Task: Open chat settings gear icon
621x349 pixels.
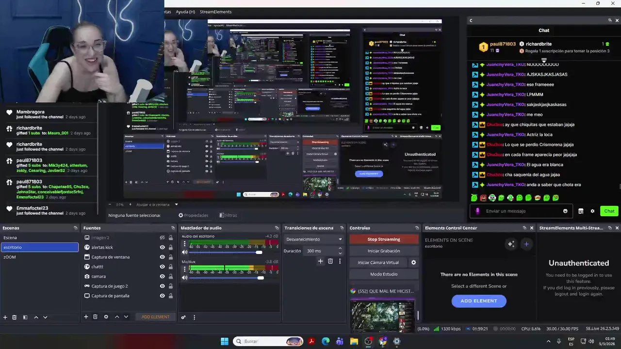Action: tap(592, 211)
